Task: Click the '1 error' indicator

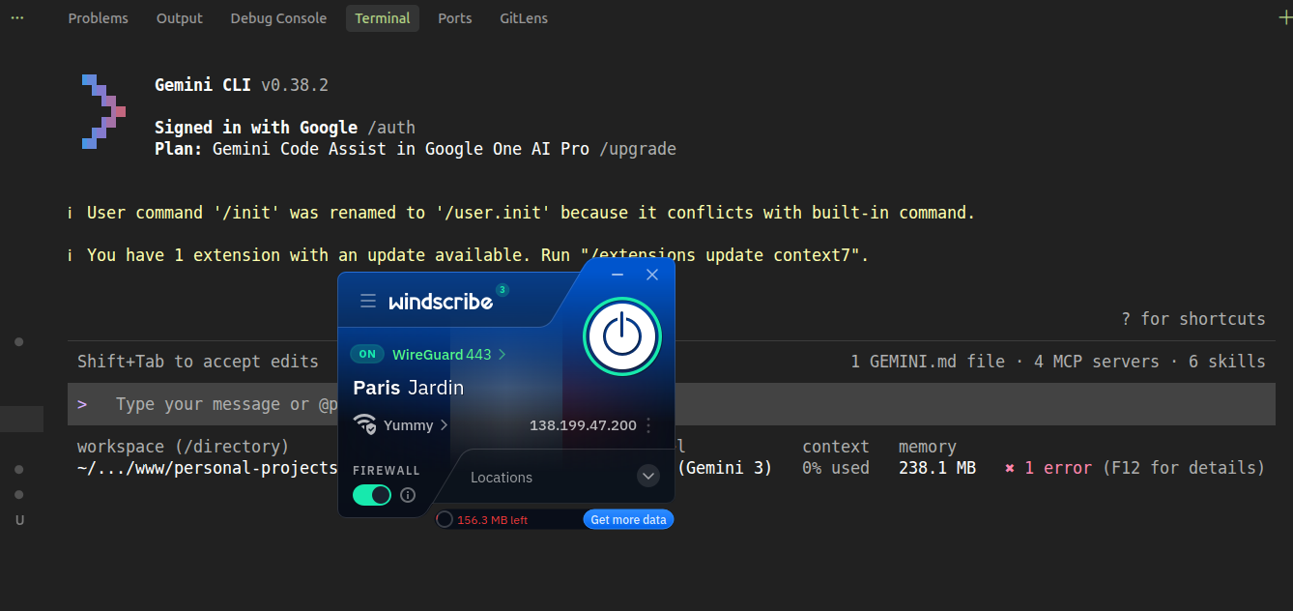Action: [x=1049, y=468]
